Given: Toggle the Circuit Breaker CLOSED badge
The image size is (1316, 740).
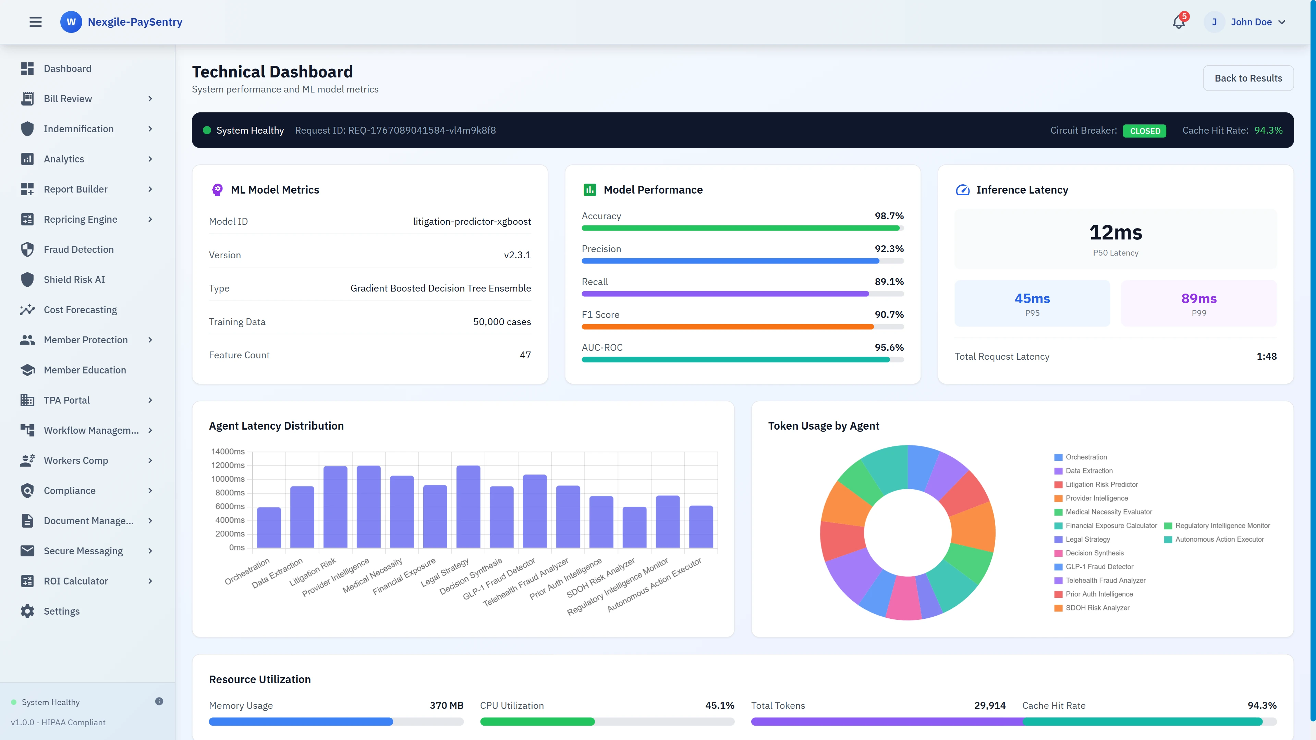Looking at the screenshot, I should point(1145,131).
